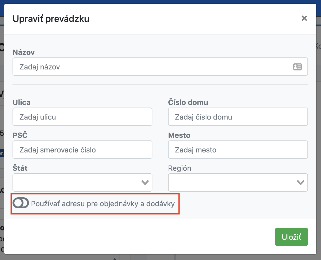Image resolution: width=321 pixels, height=260 pixels.
Task: Toggle the address for orders switch
Action: pyautogui.click(x=21, y=203)
